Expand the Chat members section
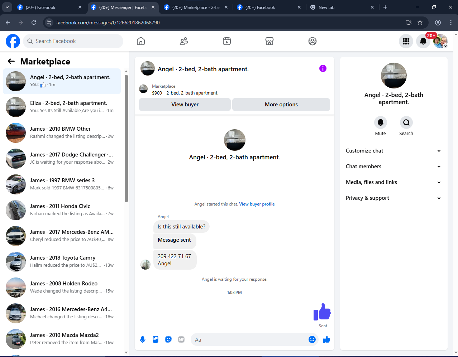 [393, 167]
